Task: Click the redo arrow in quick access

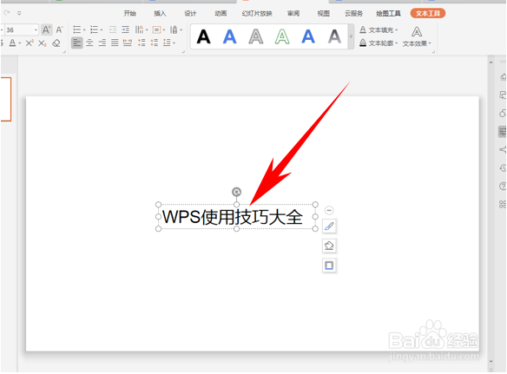Action: (7, 13)
